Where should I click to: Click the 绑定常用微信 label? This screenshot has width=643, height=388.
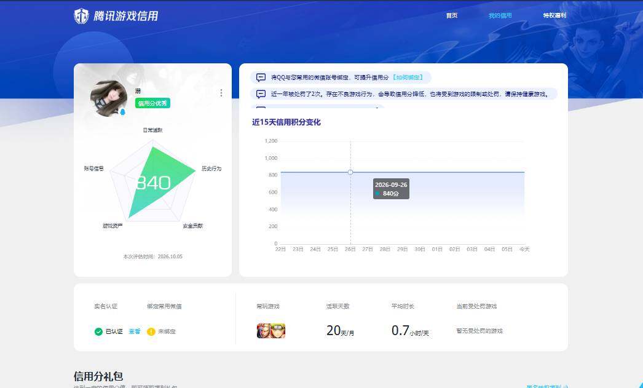click(x=165, y=306)
